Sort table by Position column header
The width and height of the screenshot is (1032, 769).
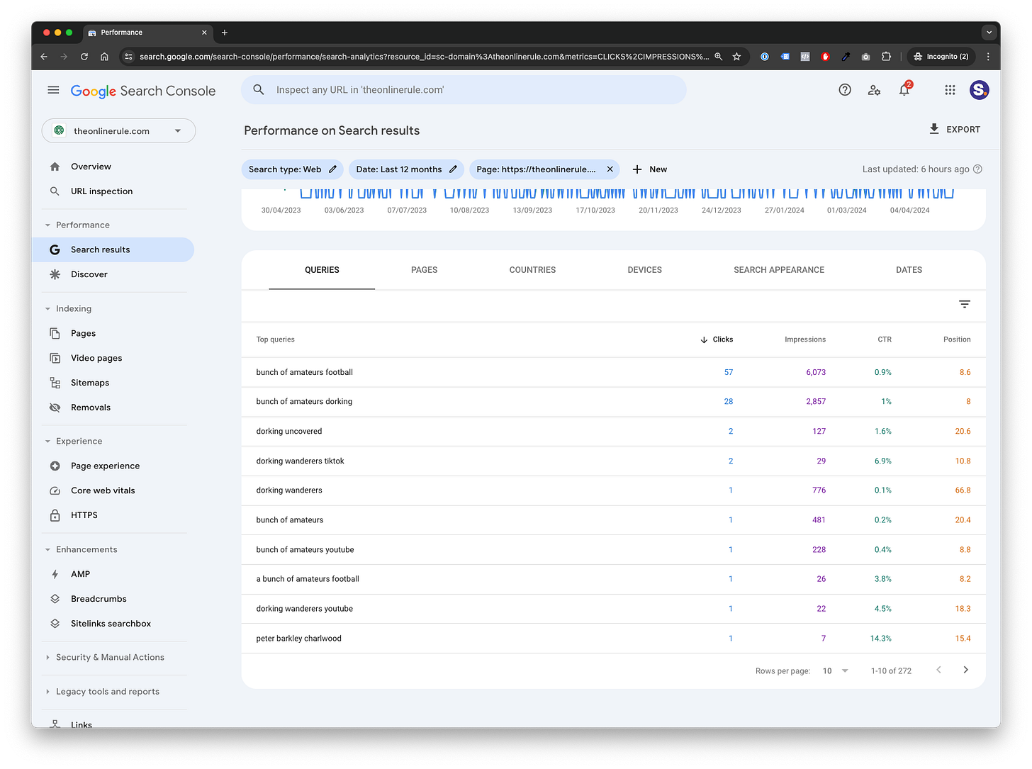(x=957, y=339)
